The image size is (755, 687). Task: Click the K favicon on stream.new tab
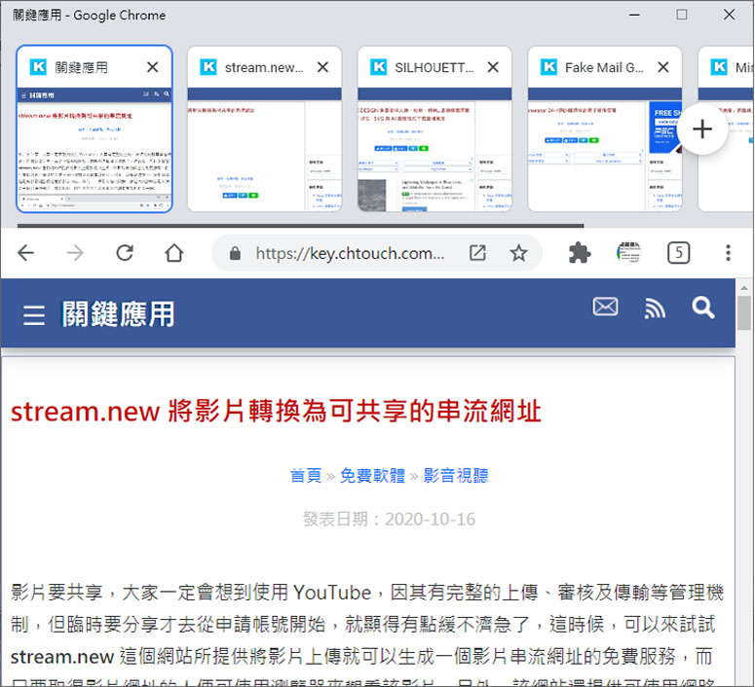point(208,67)
